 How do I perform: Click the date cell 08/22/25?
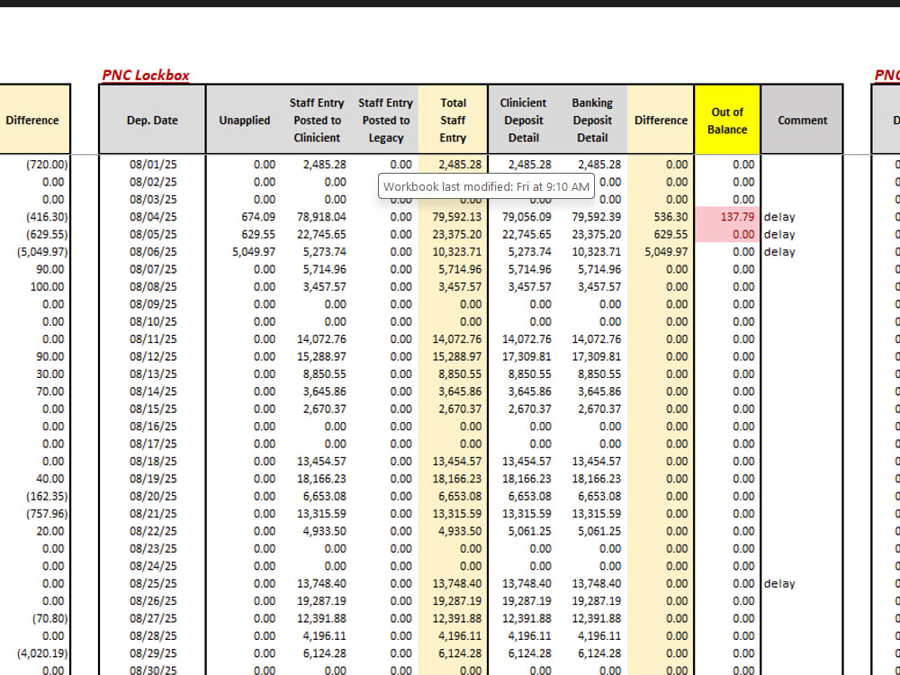153,531
